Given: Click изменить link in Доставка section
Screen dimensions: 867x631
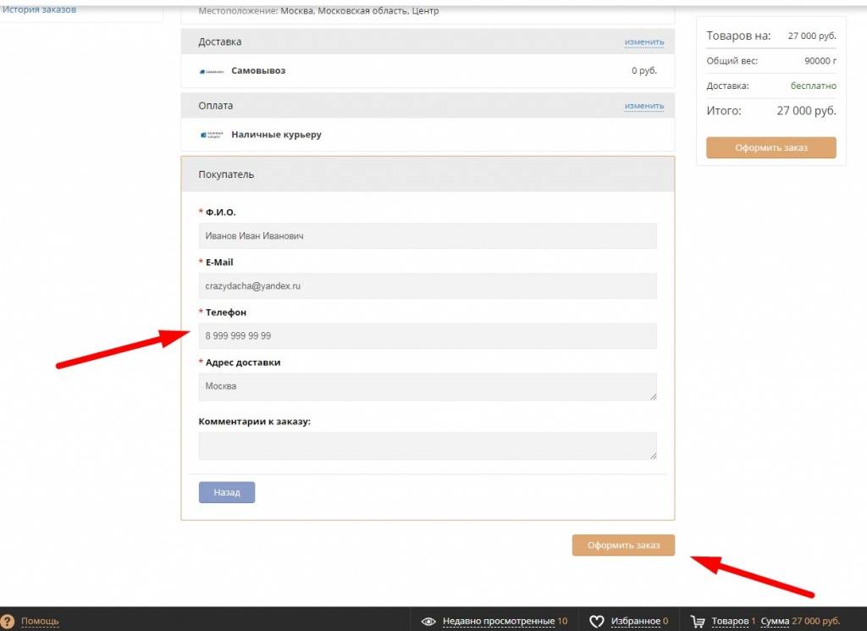Looking at the screenshot, I should pos(643,42).
